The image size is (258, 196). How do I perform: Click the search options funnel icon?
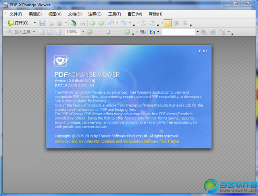tap(223, 32)
